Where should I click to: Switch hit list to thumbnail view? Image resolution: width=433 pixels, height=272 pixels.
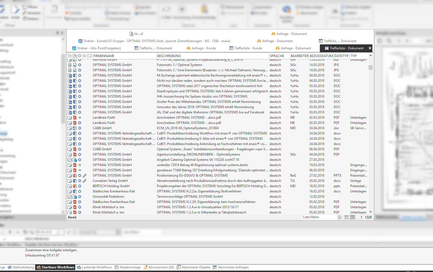coord(346,217)
